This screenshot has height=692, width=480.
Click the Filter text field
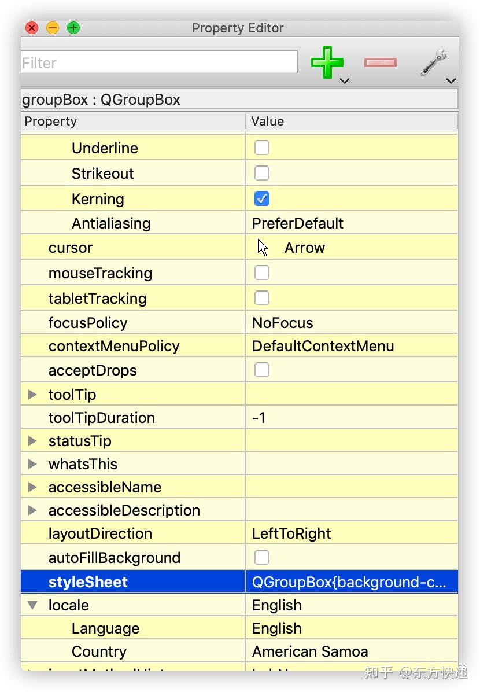coord(159,62)
